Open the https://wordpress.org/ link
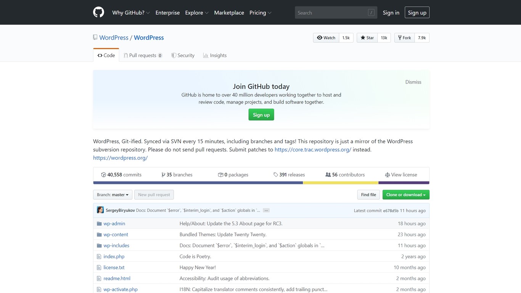Screen dimensions: 521x293 tap(120, 157)
